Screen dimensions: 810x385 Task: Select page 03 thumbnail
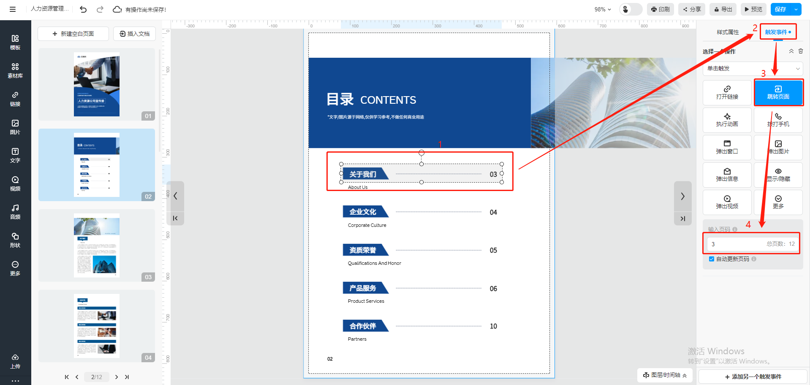[x=97, y=245]
